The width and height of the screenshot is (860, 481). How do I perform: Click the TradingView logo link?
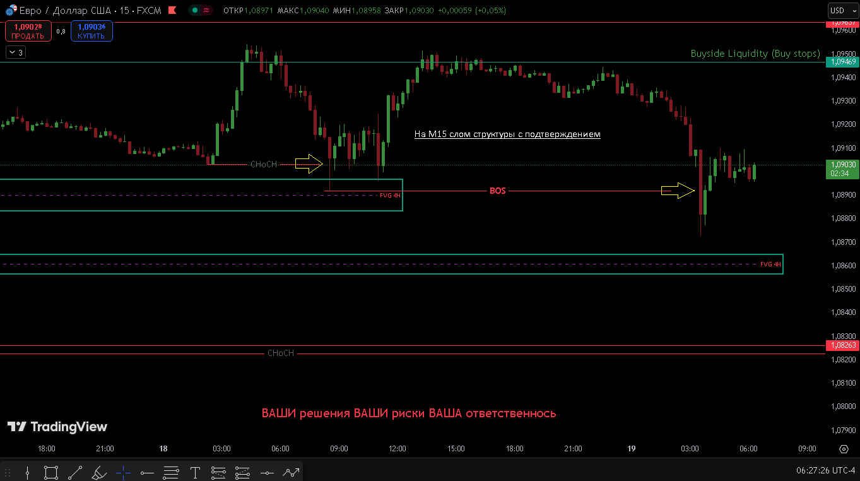point(57,427)
